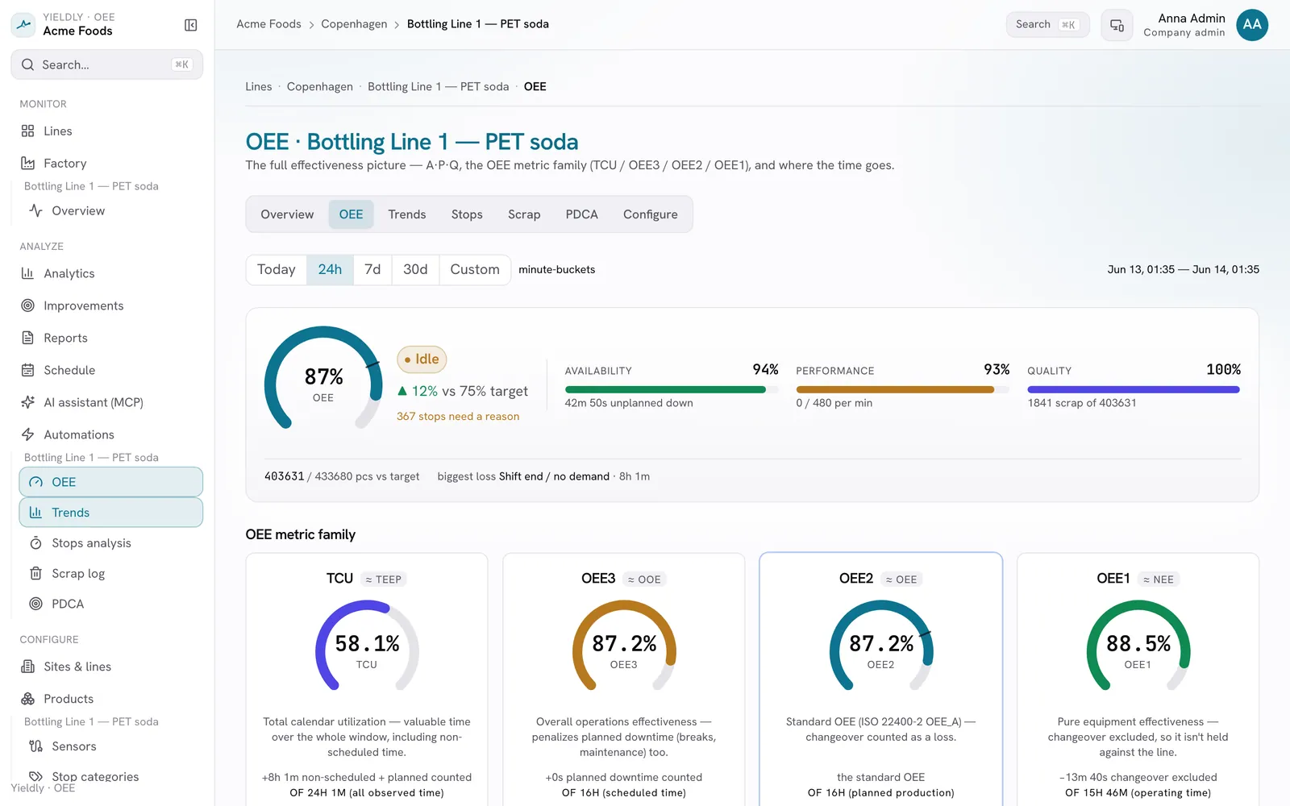This screenshot has height=806, width=1290.
Task: Open Bottling Line 1 in page breadcrumb
Action: 439,86
